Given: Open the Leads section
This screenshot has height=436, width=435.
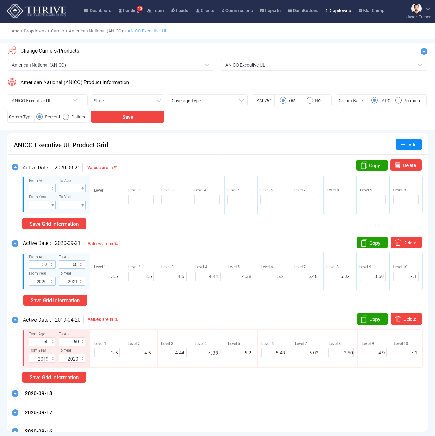Looking at the screenshot, I should click(x=180, y=11).
